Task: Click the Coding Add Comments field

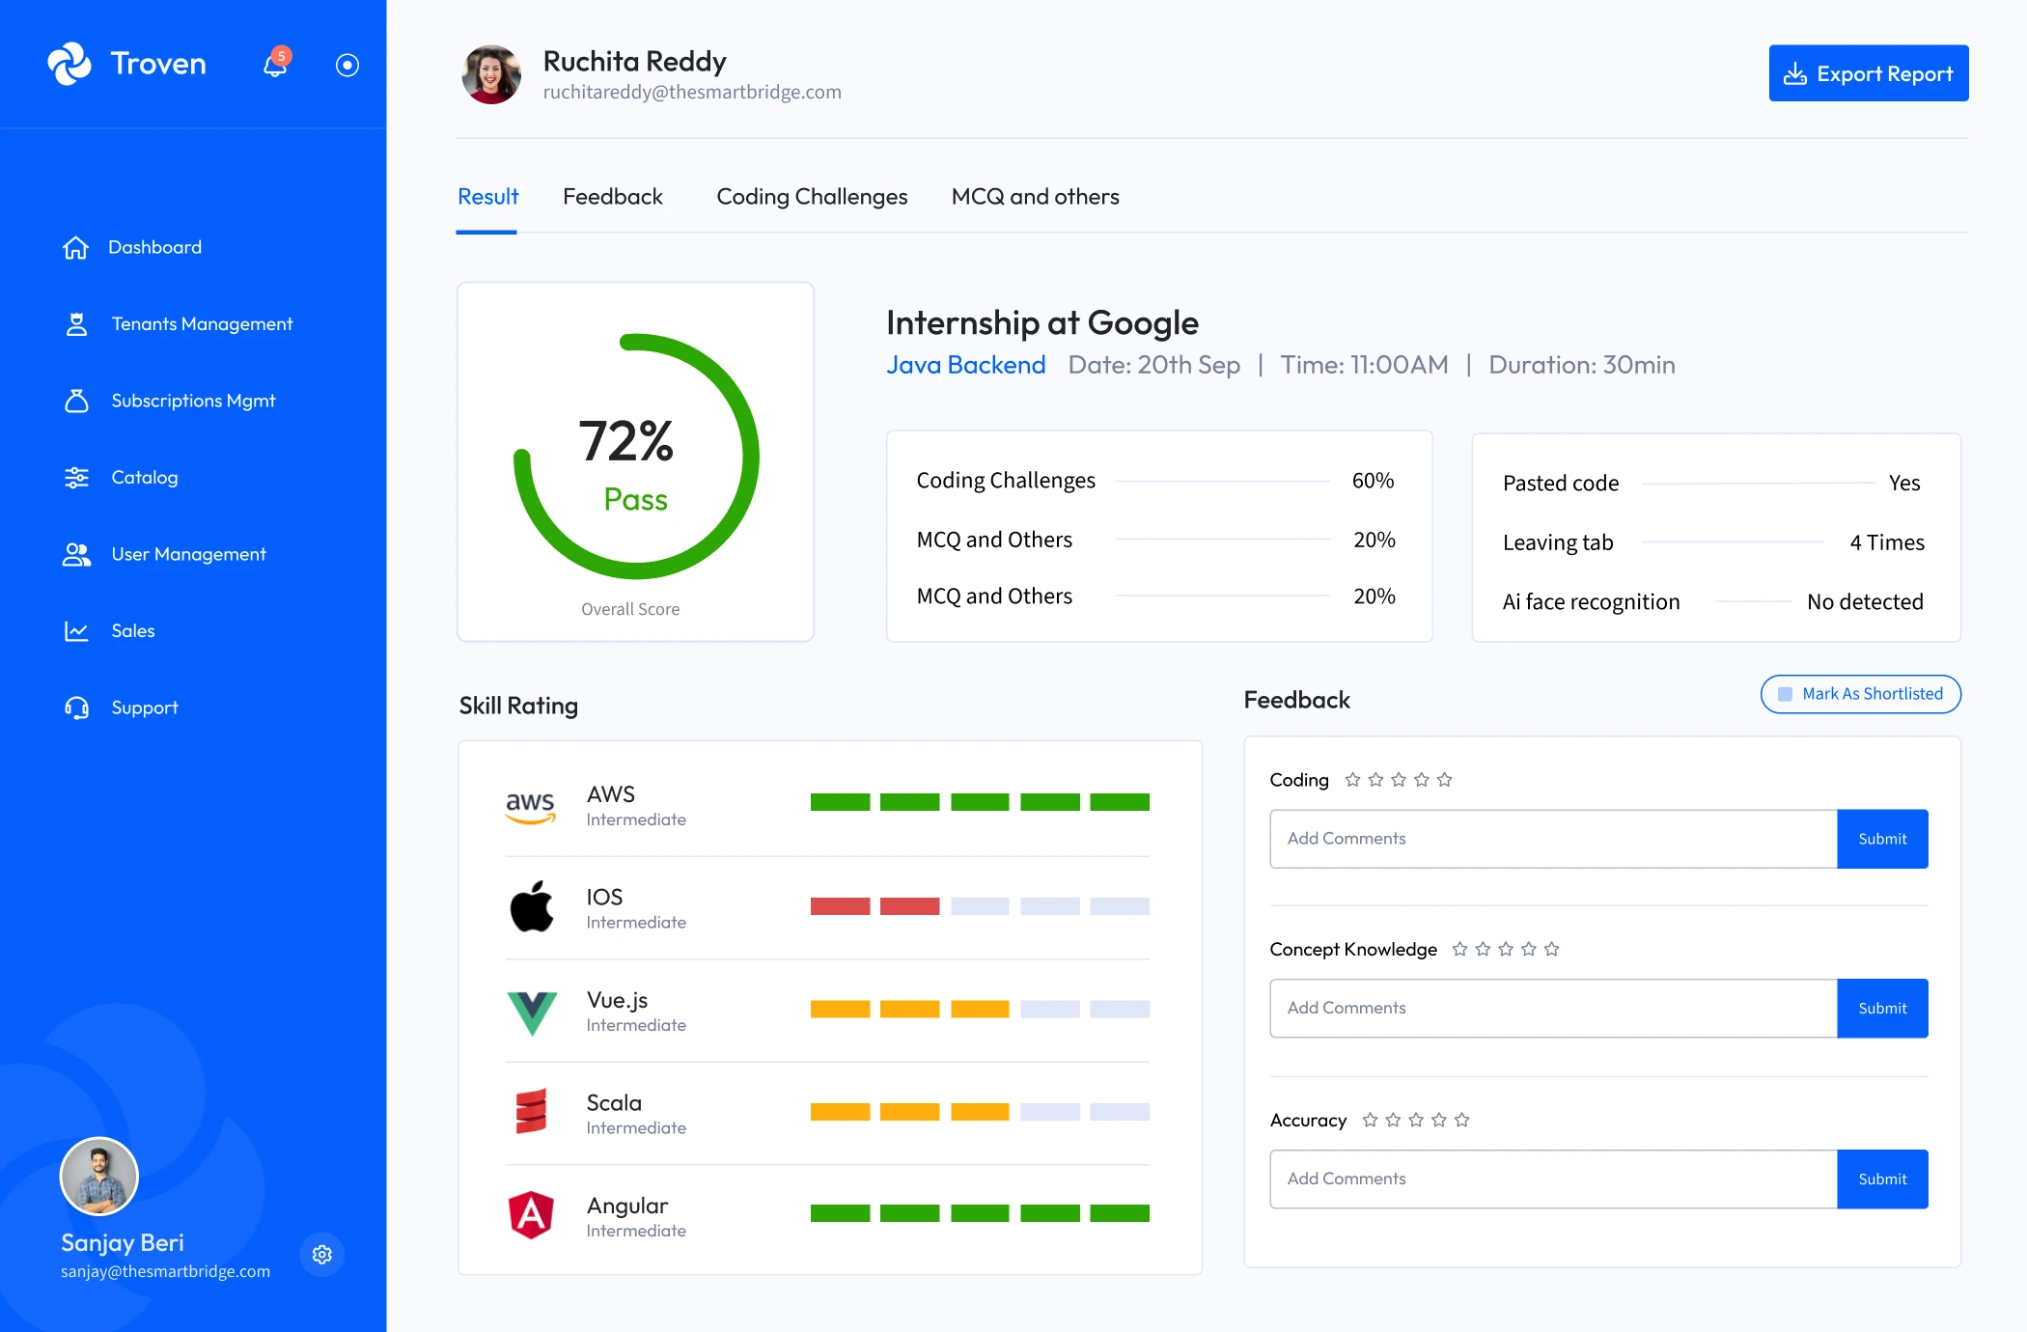Action: click(x=1552, y=839)
